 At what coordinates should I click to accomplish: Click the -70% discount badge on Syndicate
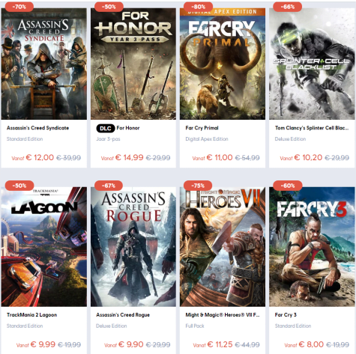point(19,7)
